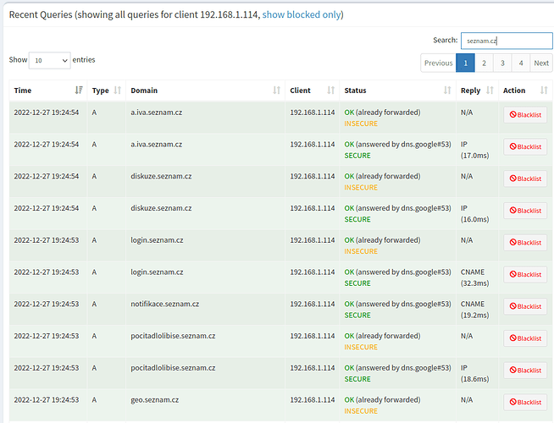Blacklist the geo.seznam.cz query

(525, 402)
